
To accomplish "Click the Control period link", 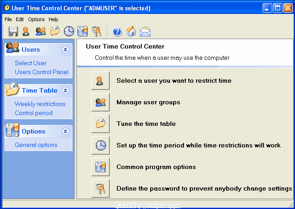I will coord(34,113).
